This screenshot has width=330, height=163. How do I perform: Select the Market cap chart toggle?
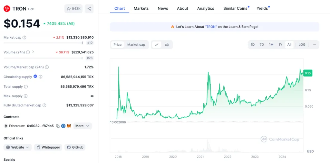point(136,45)
